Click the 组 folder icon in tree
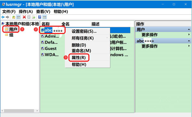The image size is (192, 117). tap(6, 35)
